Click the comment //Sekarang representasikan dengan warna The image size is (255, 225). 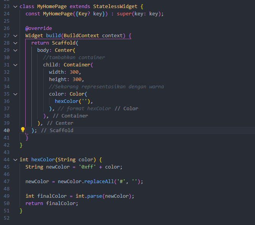(106, 87)
